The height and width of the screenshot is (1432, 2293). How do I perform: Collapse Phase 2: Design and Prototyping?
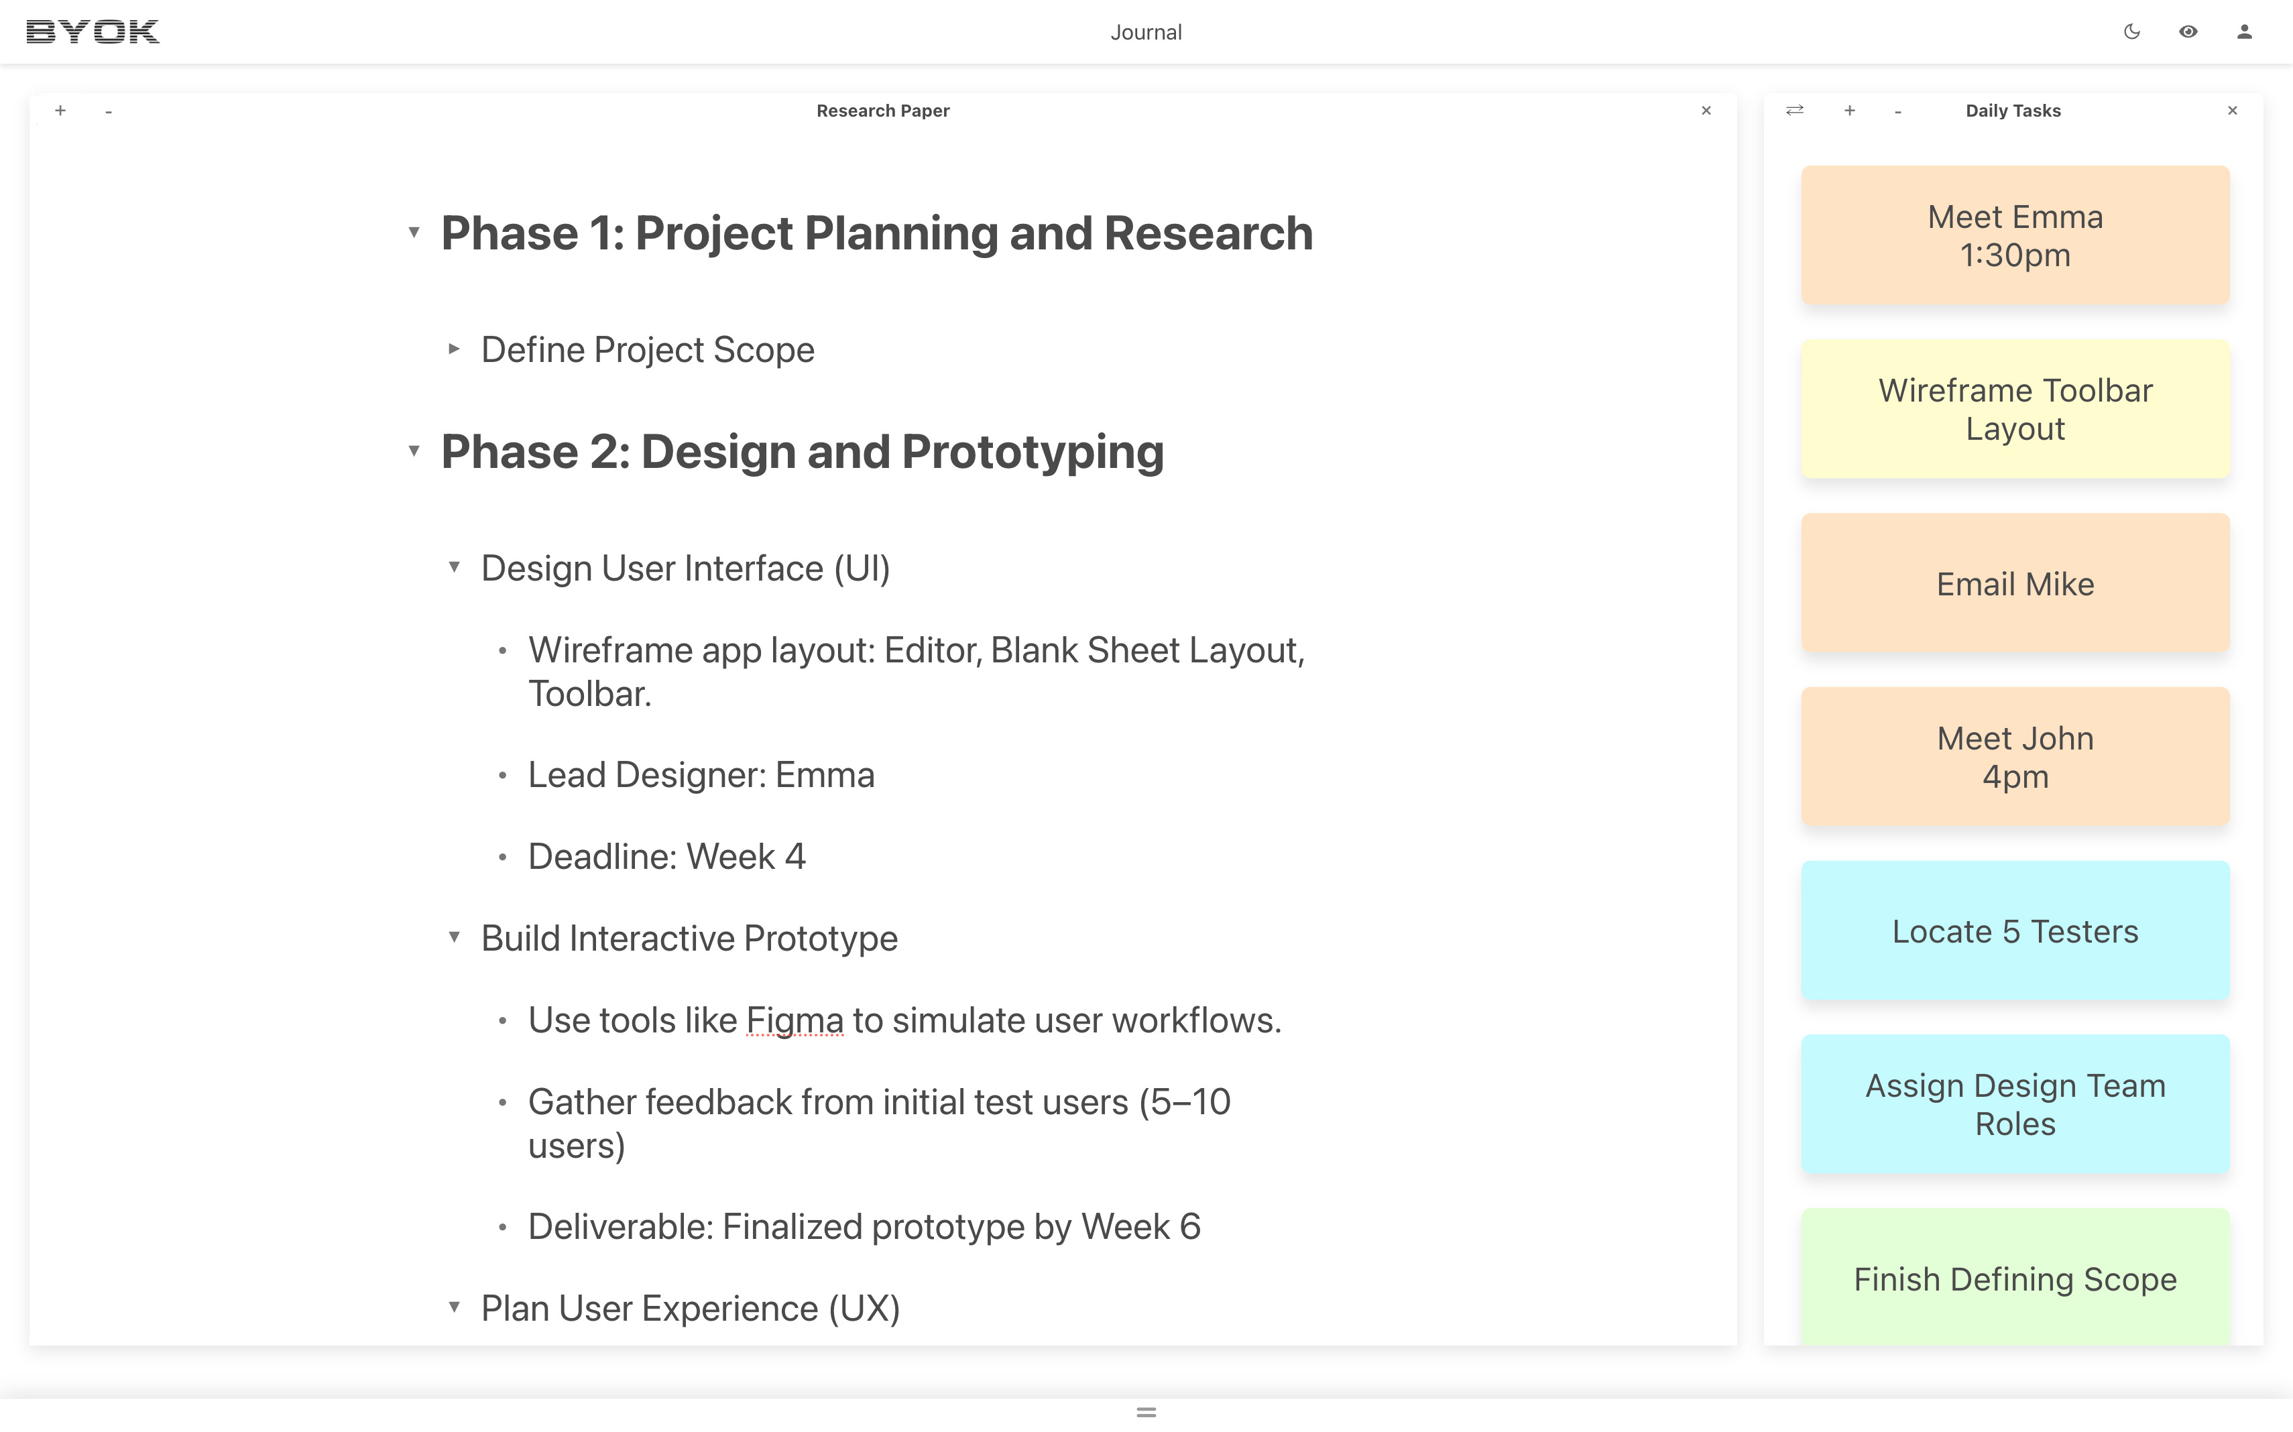click(x=414, y=451)
